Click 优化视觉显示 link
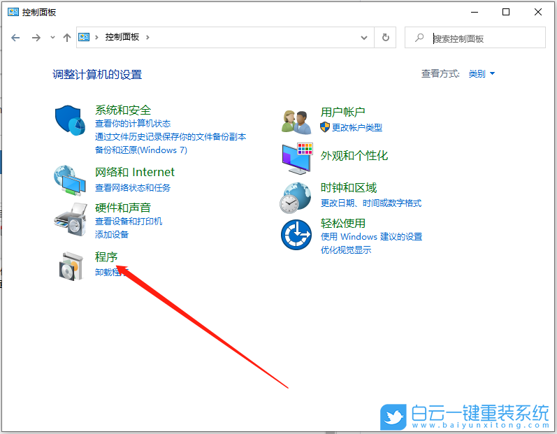This screenshot has width=557, height=434. 346,250
